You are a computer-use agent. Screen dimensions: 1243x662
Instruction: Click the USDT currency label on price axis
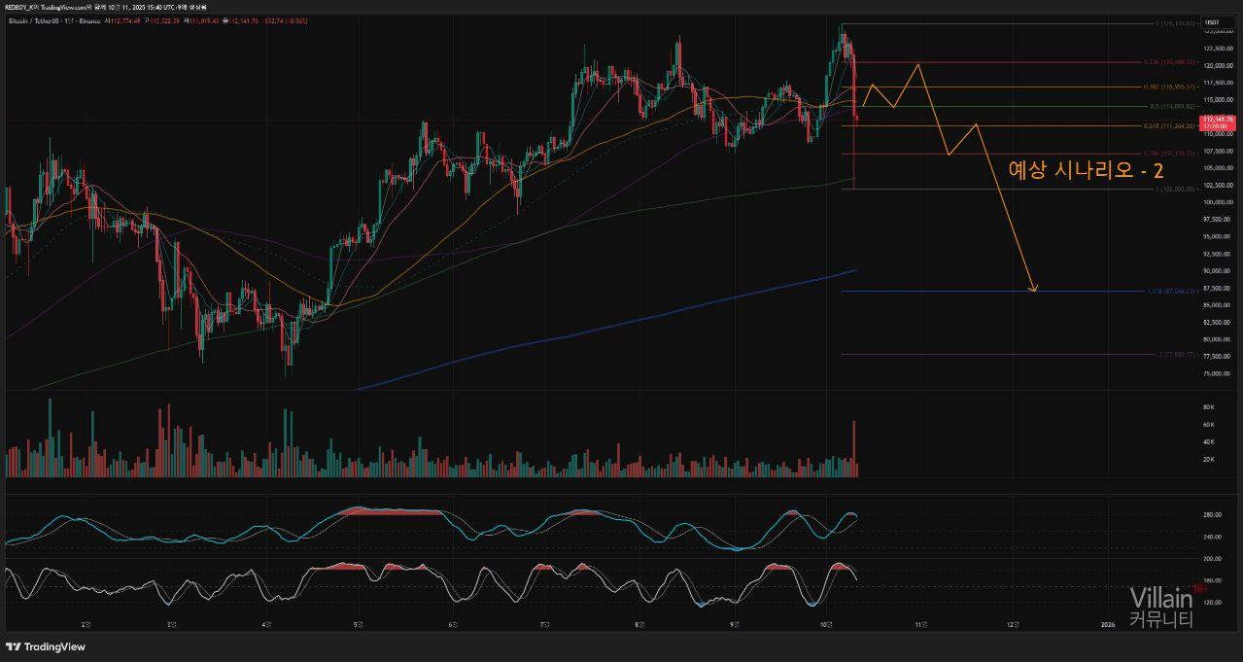[x=1212, y=22]
